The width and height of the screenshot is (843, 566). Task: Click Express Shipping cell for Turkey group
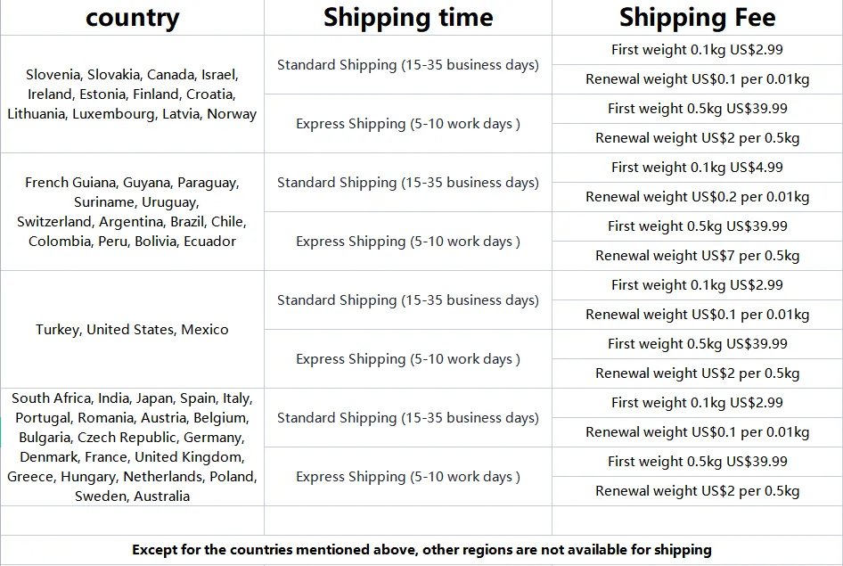coord(408,359)
